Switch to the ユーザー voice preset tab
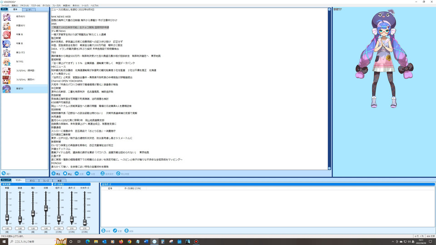The width and height of the screenshot is (436, 245). click(29, 10)
